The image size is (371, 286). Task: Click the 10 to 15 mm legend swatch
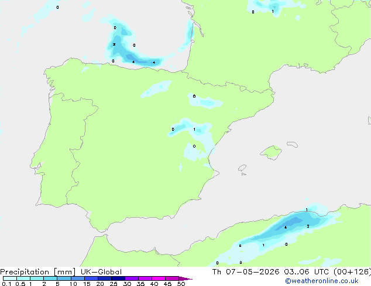(77, 278)
